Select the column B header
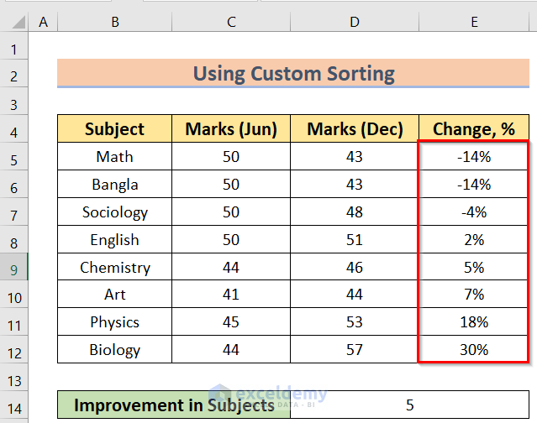The width and height of the screenshot is (537, 423). (x=114, y=22)
